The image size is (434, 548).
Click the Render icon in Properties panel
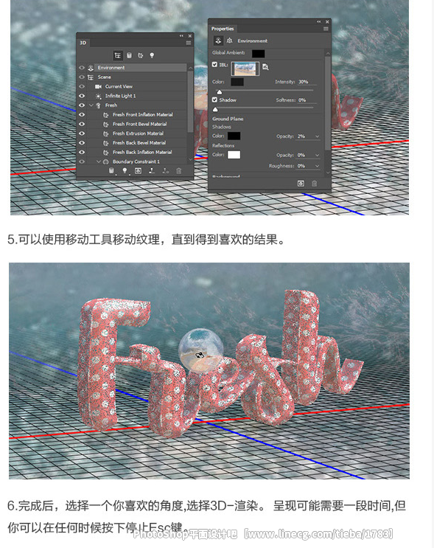point(301,184)
